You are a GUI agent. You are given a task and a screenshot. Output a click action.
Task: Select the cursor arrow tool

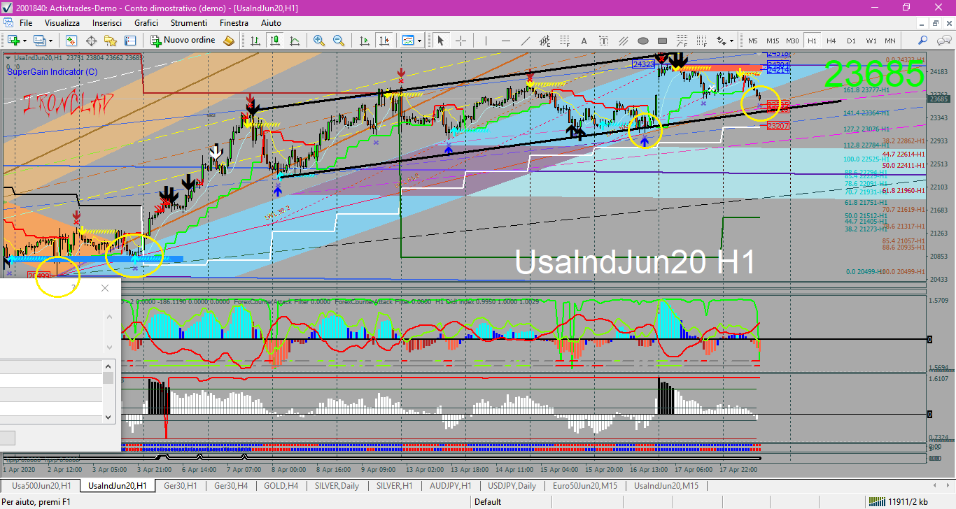pyautogui.click(x=441, y=41)
